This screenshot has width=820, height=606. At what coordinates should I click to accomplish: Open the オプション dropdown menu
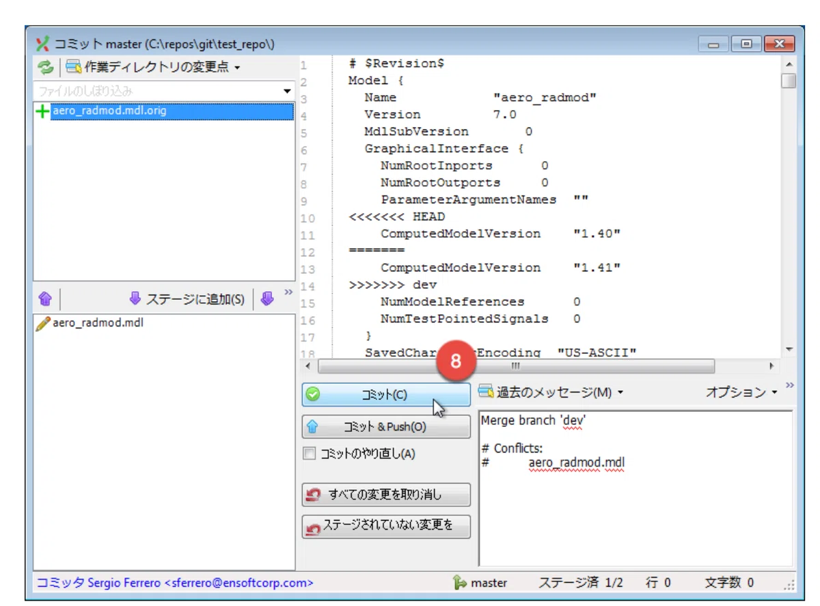click(741, 392)
